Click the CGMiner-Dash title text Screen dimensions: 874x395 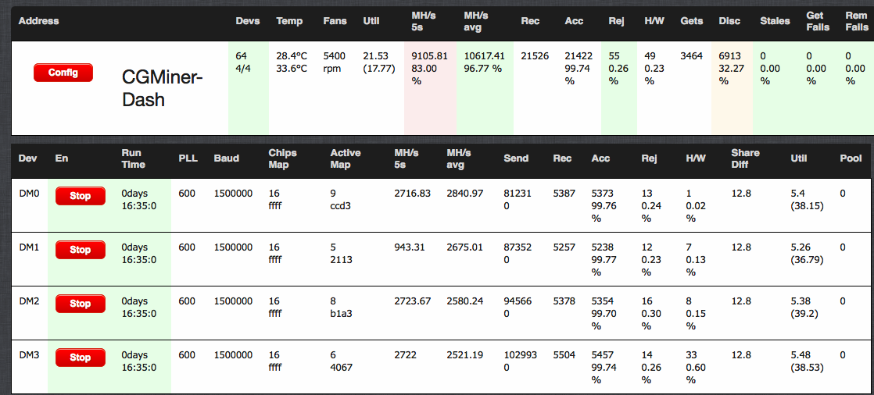[x=162, y=88]
